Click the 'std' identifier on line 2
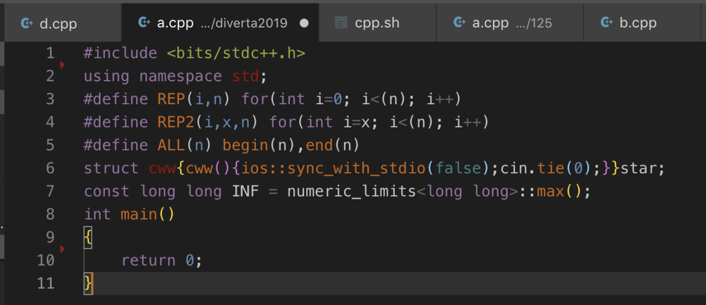The image size is (706, 305). click(x=245, y=76)
